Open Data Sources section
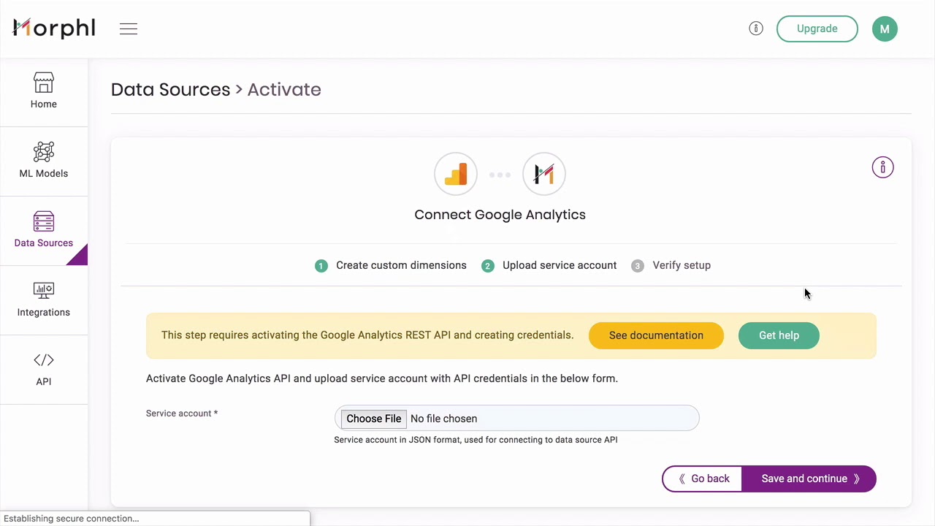Screen dimensions: 935x526 click(x=44, y=230)
